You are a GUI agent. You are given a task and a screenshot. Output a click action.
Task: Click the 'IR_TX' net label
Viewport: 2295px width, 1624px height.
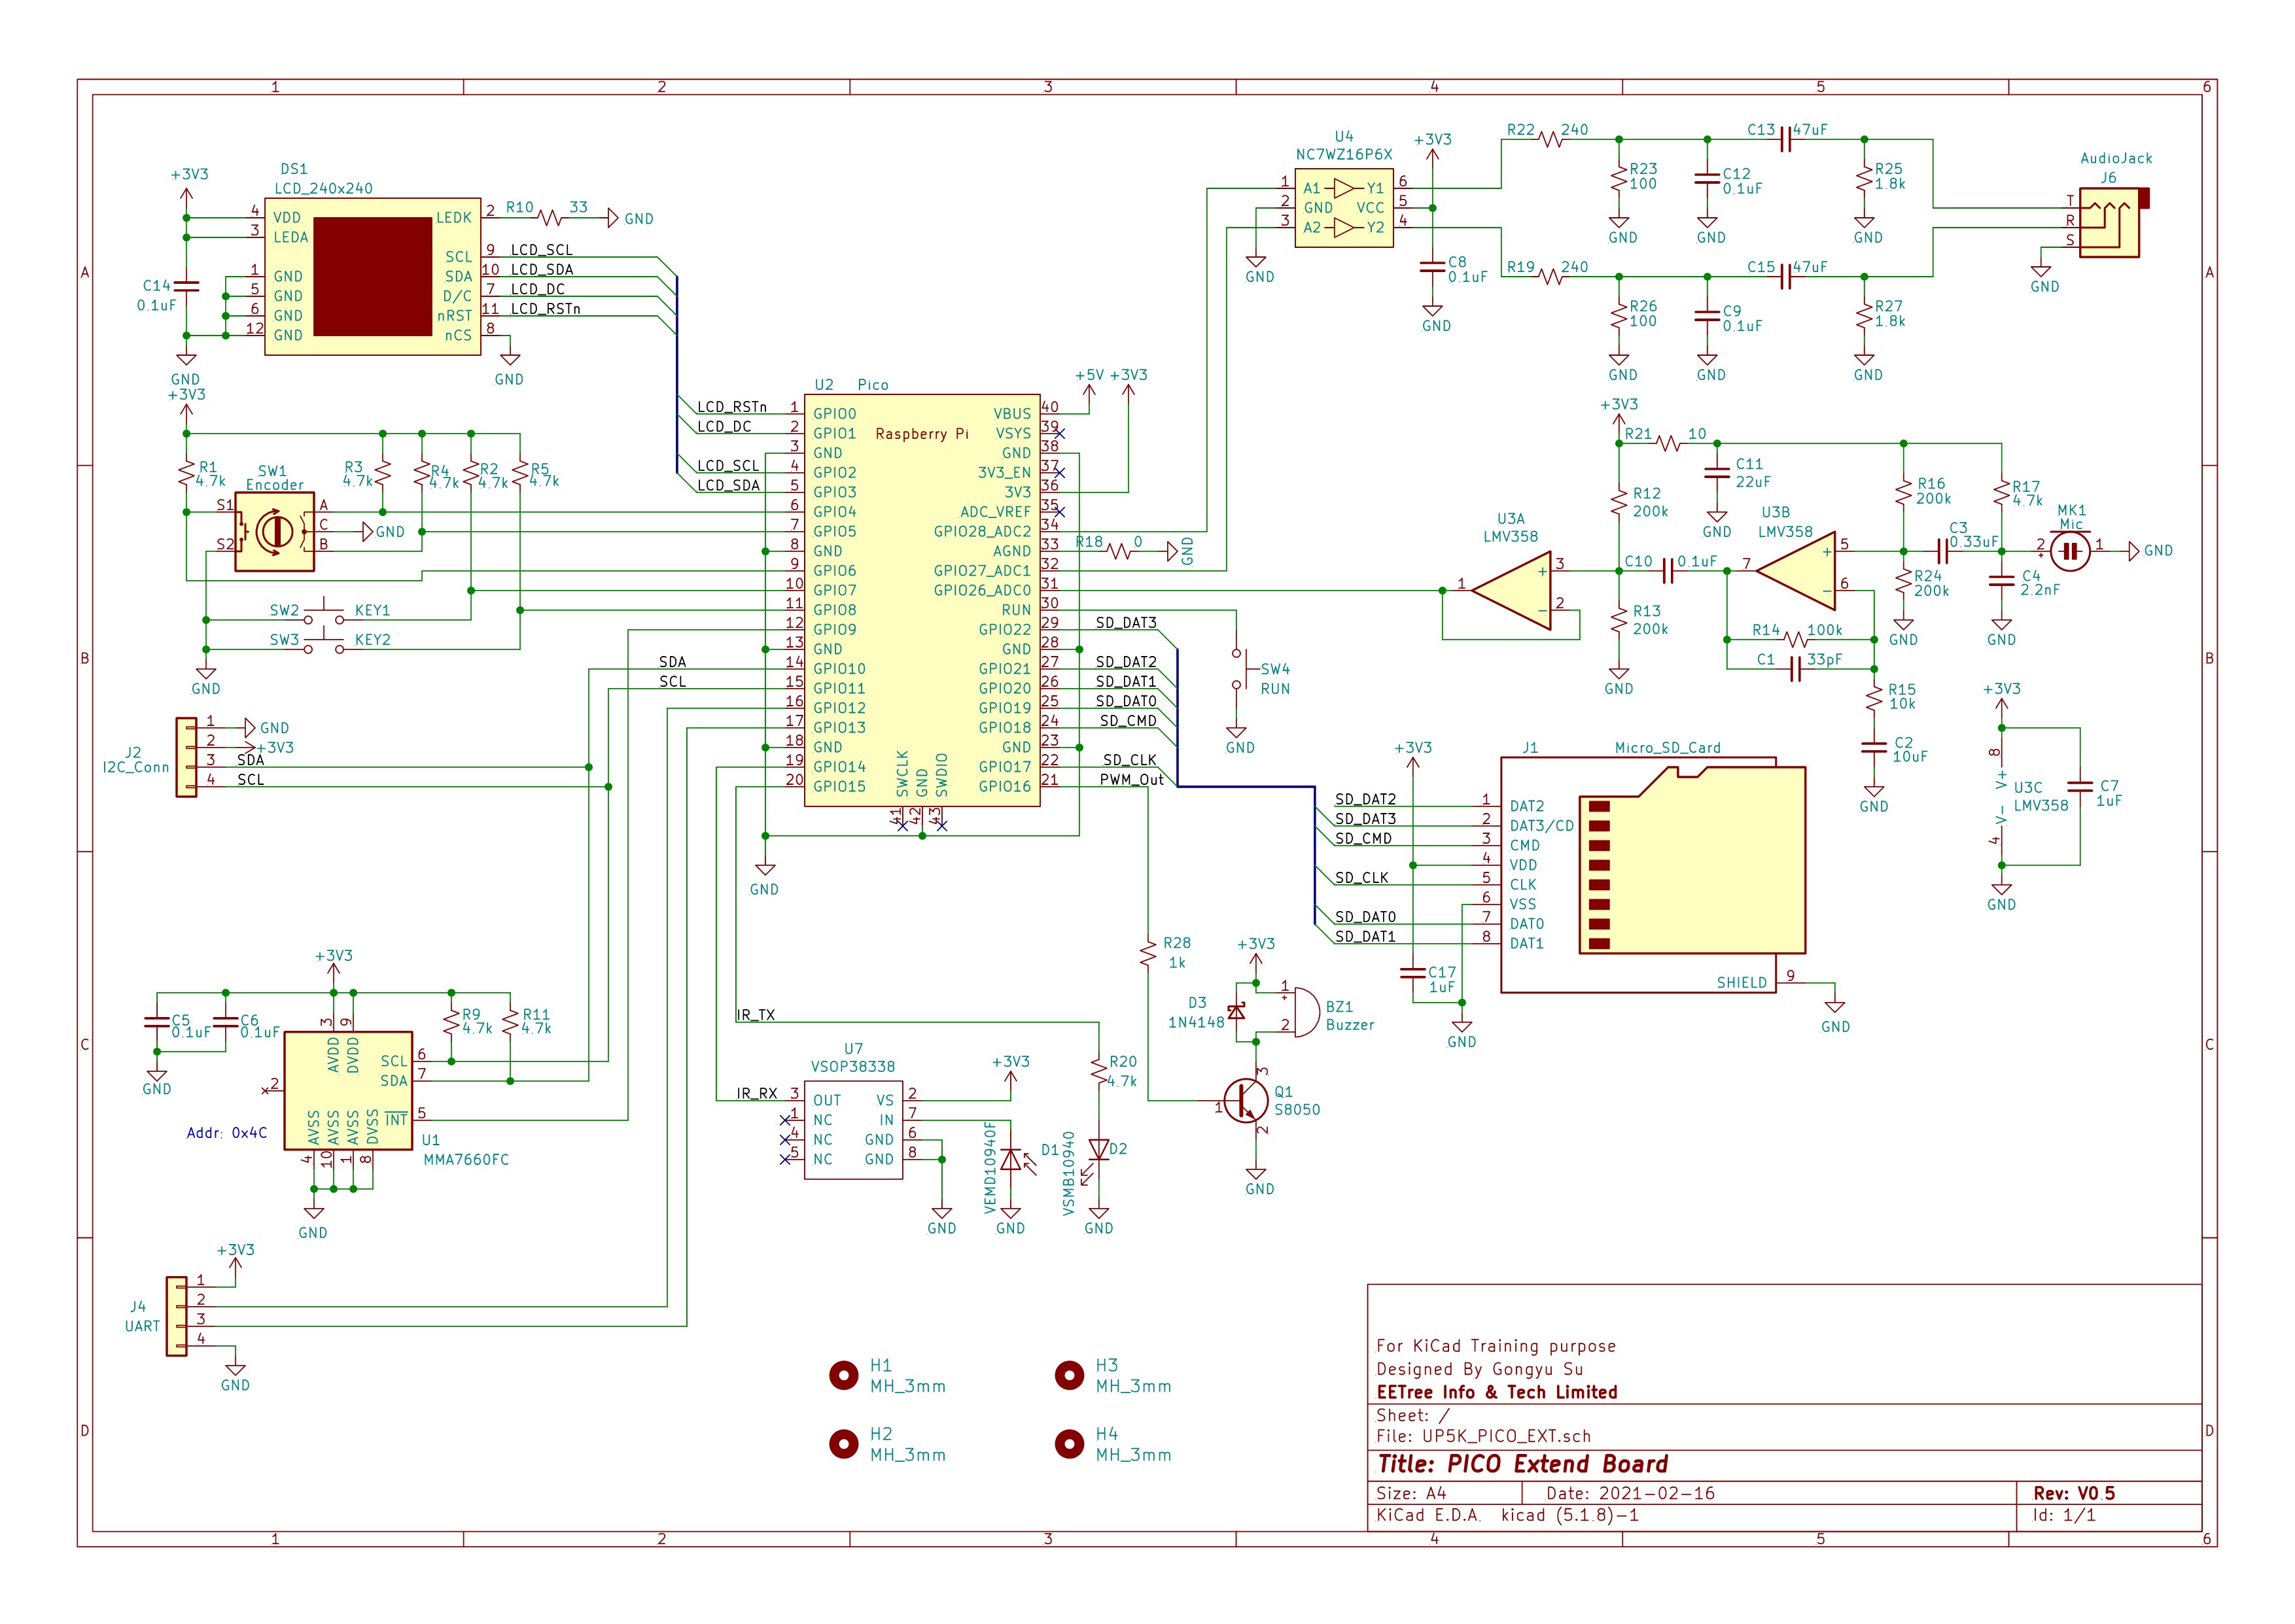[756, 1015]
